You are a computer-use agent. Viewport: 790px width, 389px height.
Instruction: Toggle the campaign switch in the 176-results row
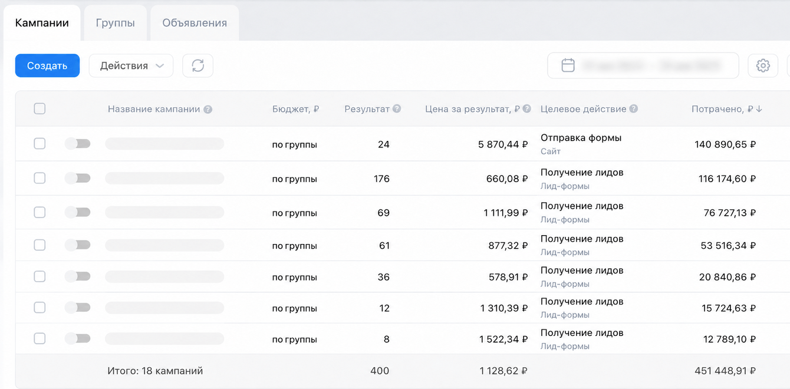point(78,178)
